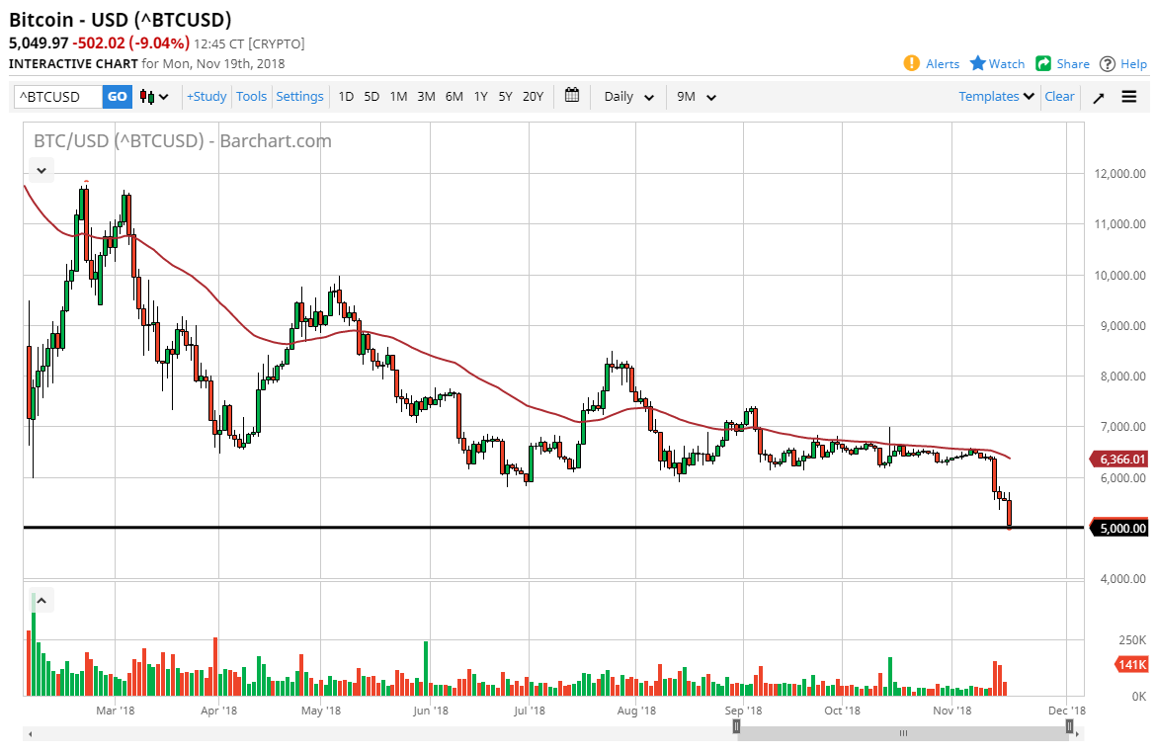Click the horizontal chart range scrollbar handle

click(x=903, y=732)
